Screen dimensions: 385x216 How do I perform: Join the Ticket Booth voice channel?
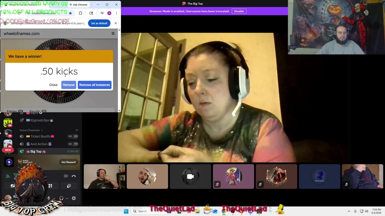click(49, 136)
